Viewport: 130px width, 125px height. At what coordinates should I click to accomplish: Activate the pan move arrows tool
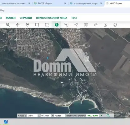click(17, 25)
